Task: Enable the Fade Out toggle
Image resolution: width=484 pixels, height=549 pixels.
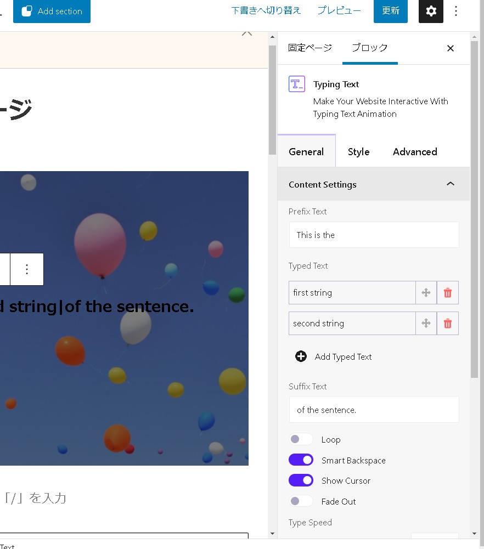Action: (x=301, y=501)
